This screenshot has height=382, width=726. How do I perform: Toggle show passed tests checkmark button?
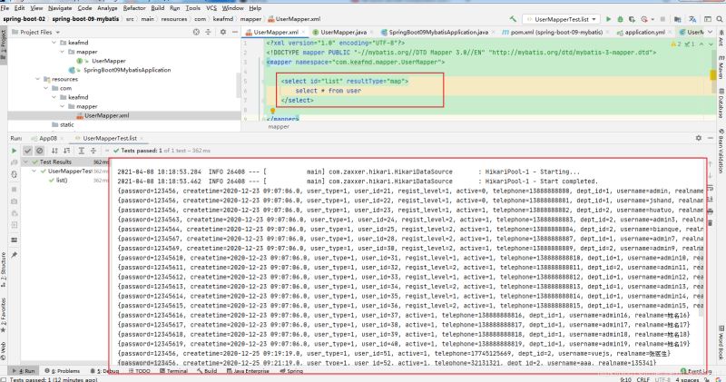point(28,150)
